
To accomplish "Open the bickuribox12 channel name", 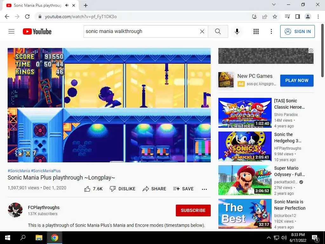I will [x=285, y=216].
